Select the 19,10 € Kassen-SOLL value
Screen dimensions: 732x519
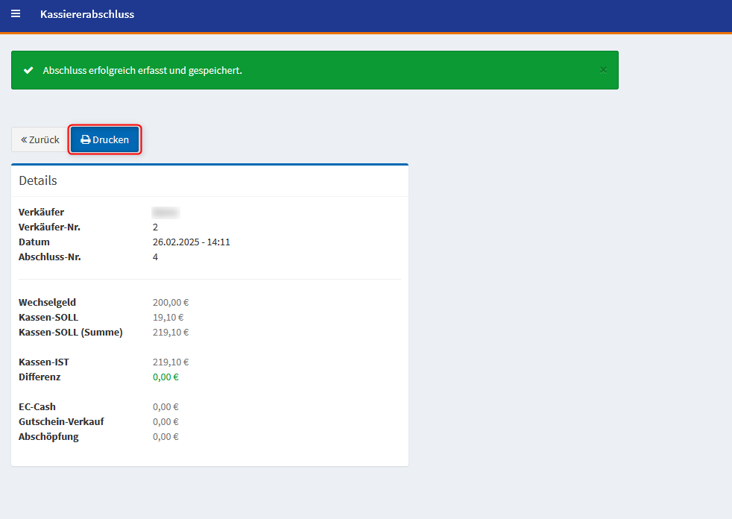point(168,317)
